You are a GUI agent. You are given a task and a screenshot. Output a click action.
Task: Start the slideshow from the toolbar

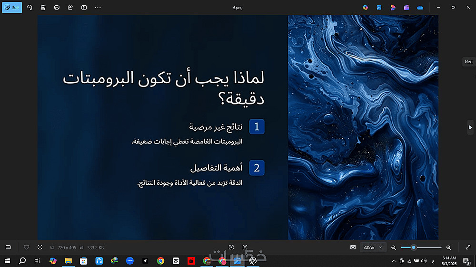84,8
